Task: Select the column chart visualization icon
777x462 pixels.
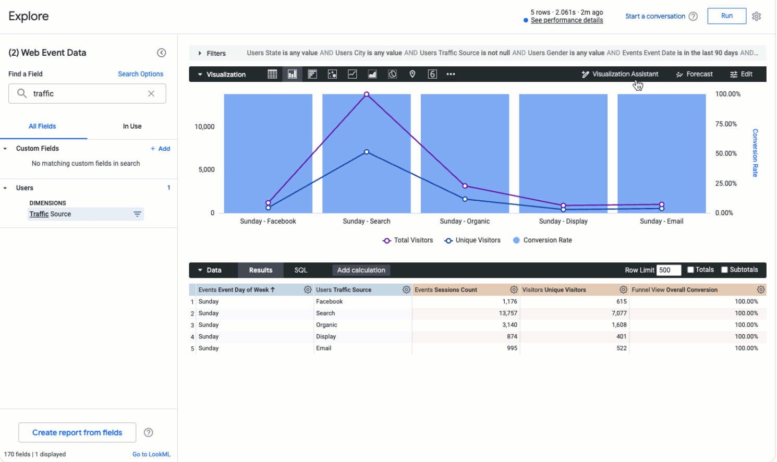Action: (x=292, y=74)
